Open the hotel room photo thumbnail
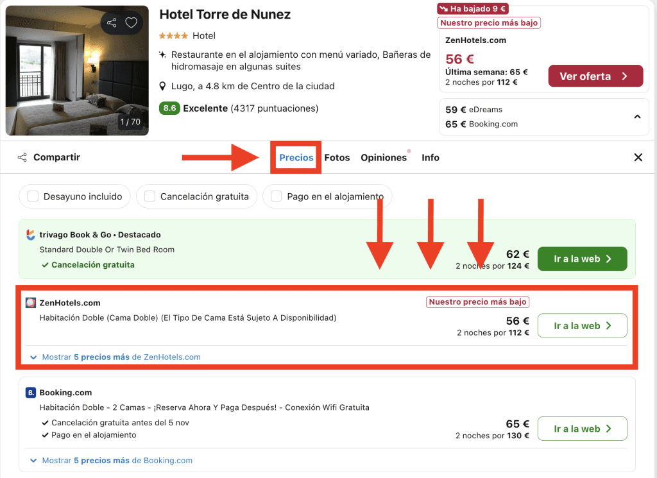The image size is (657, 478). (77, 71)
